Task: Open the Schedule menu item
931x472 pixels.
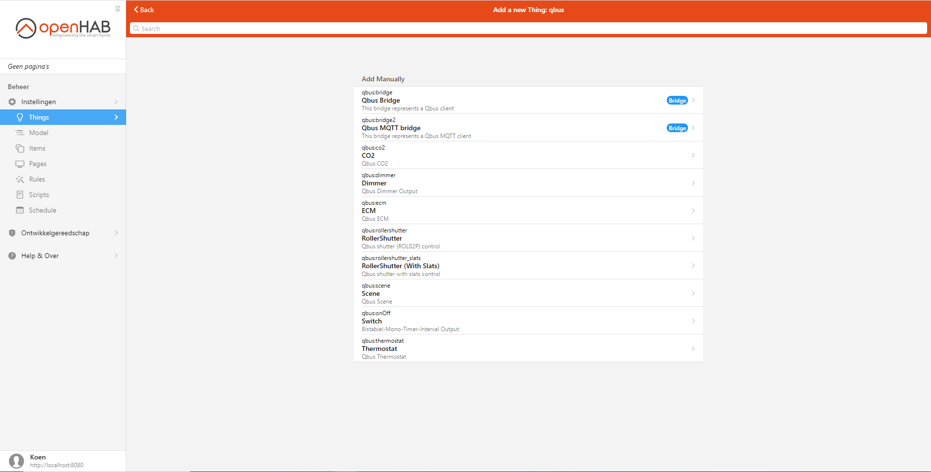Action: click(x=63, y=210)
